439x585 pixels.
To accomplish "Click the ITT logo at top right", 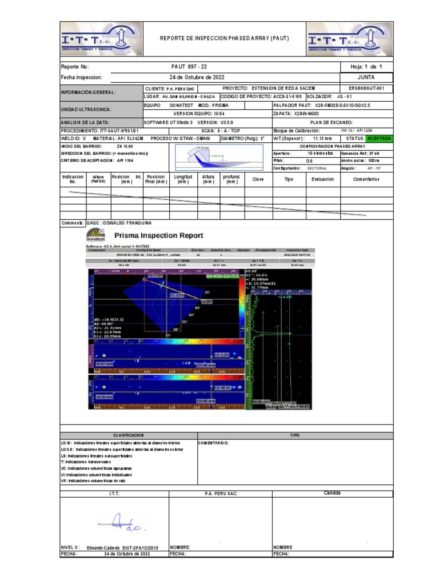I will tap(349, 39).
